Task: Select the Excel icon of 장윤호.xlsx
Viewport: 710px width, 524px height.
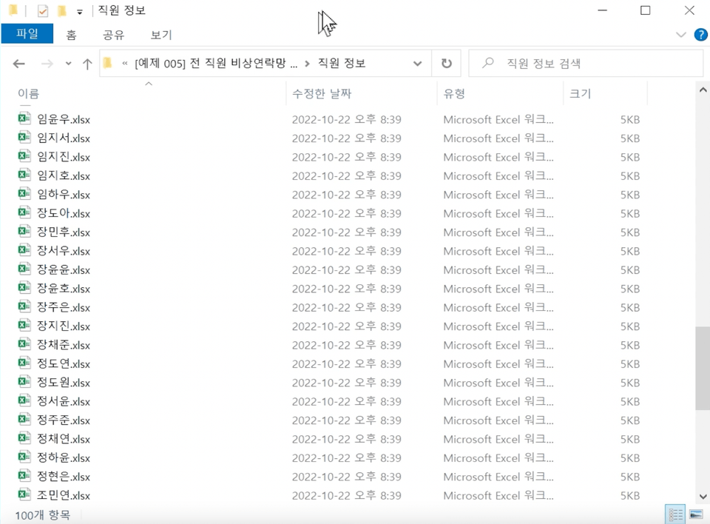Action: 24,287
